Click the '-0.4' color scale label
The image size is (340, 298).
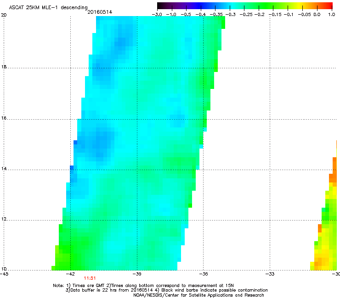[x=201, y=15]
